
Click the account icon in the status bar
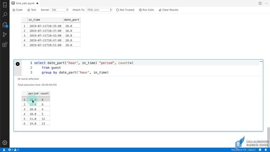tap(4, 150)
